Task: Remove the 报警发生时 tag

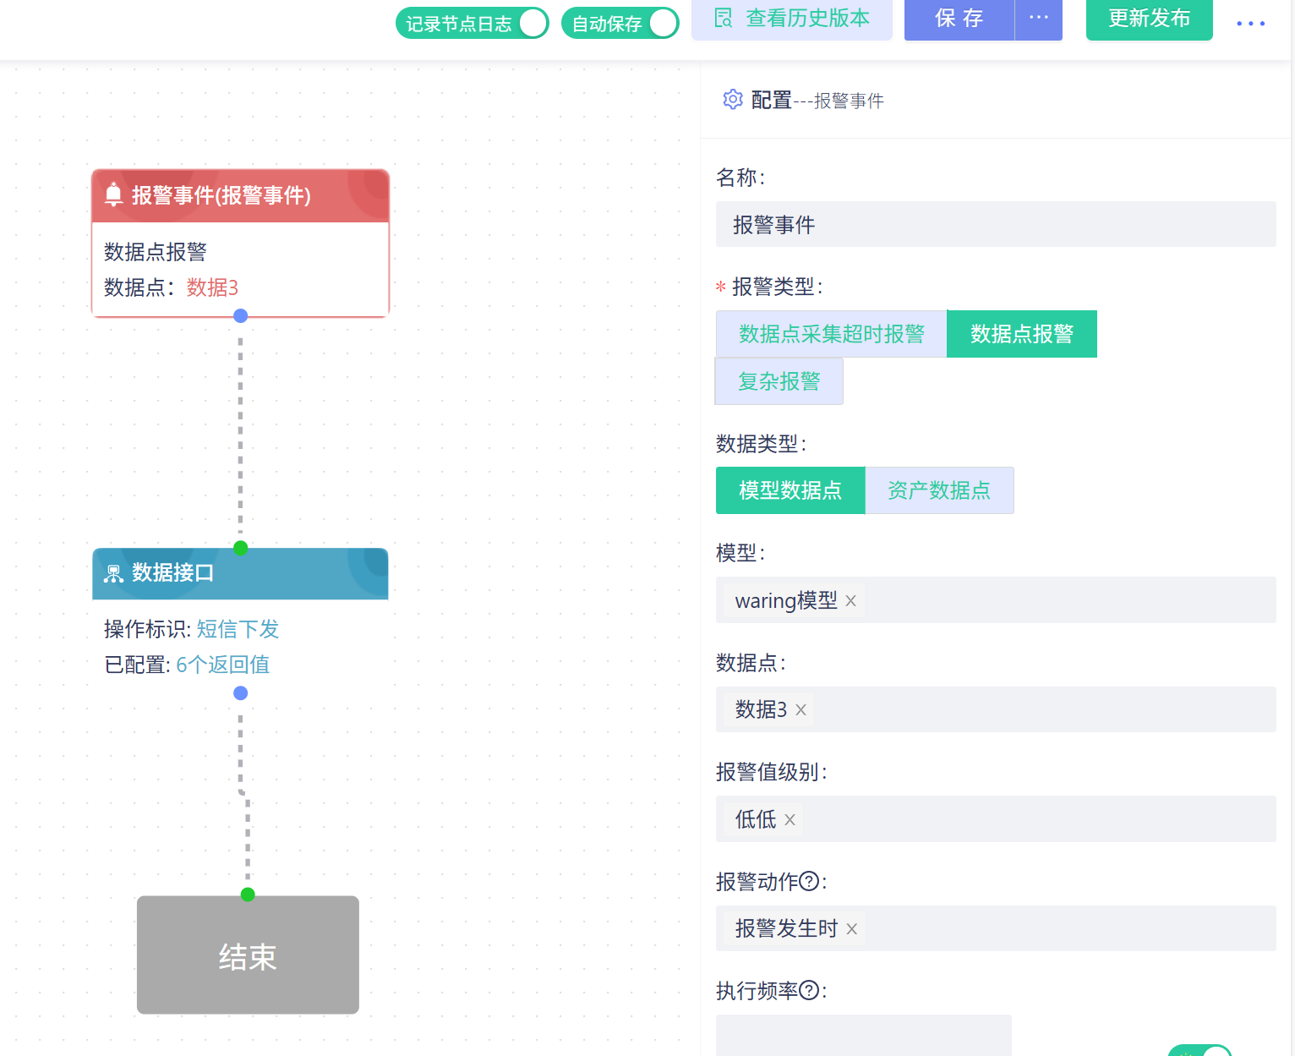Action: coord(852,929)
